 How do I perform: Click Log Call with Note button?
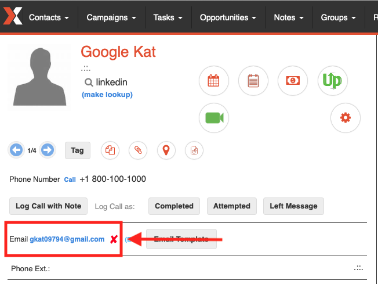(49, 206)
